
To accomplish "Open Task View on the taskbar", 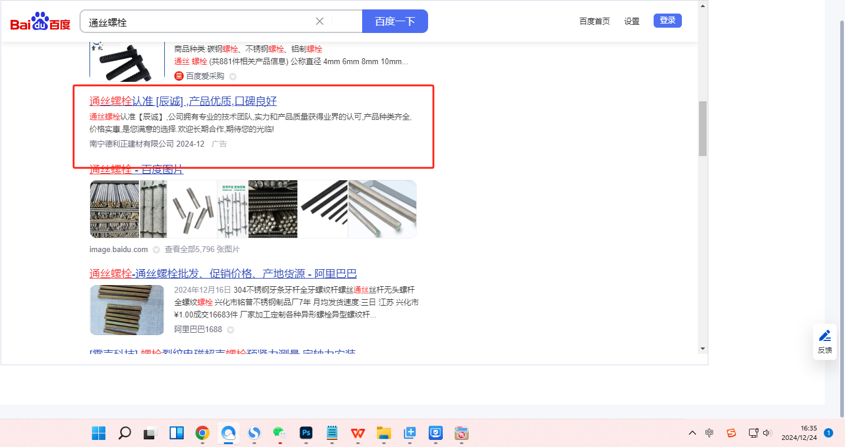I will coord(150,433).
